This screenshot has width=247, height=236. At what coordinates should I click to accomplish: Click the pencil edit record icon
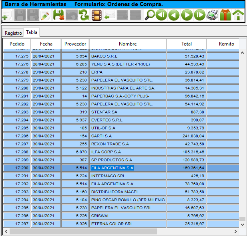[45, 15]
